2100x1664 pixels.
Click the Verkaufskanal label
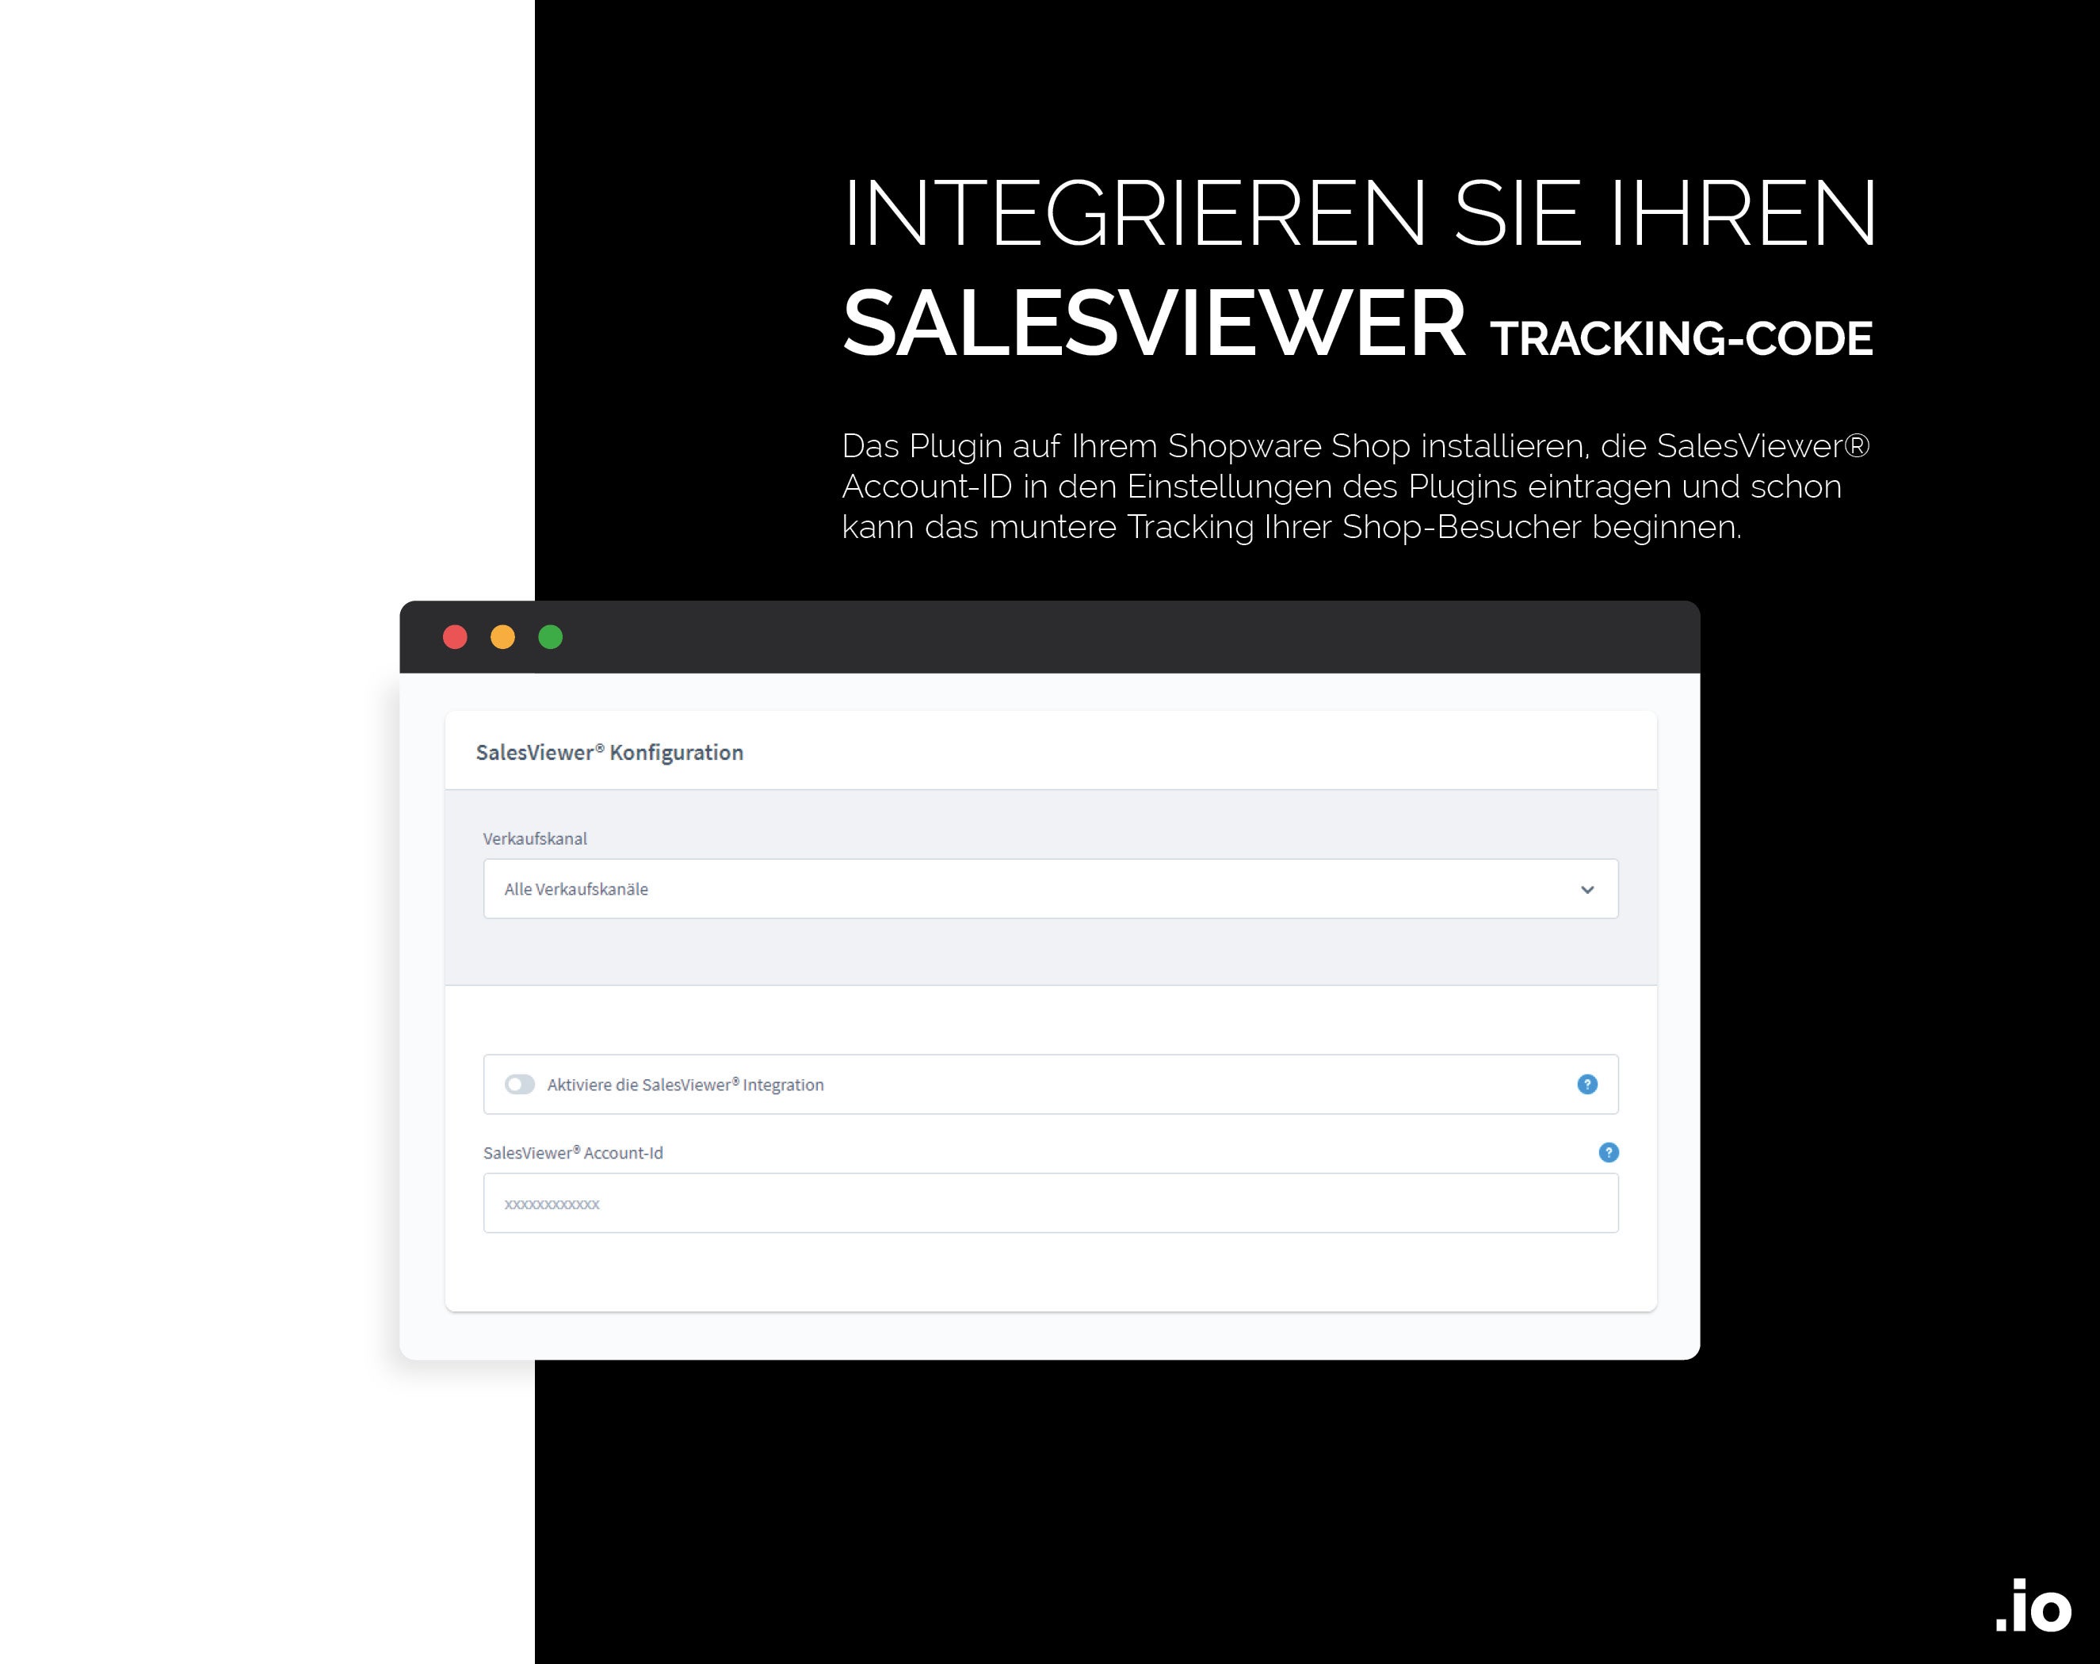tap(535, 838)
